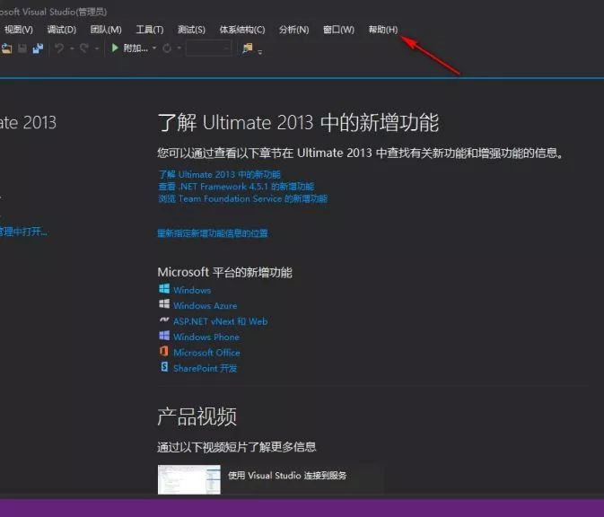Open .NET Framework 4.5.1 new features link
Screen dimensions: 604x517
coord(236,187)
